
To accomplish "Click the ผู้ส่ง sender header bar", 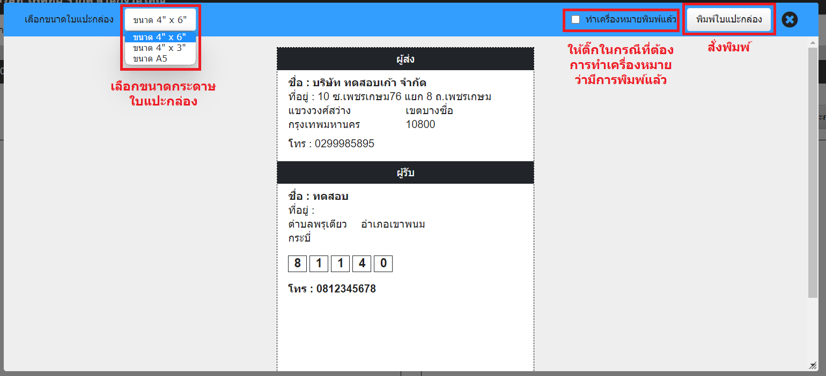I will 405,59.
